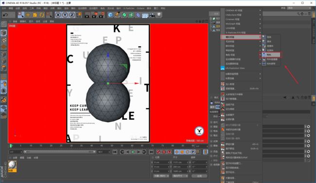This screenshot has width=316, height=183.
Task: Select the material thumbnail sphere
Action: (x=12, y=165)
